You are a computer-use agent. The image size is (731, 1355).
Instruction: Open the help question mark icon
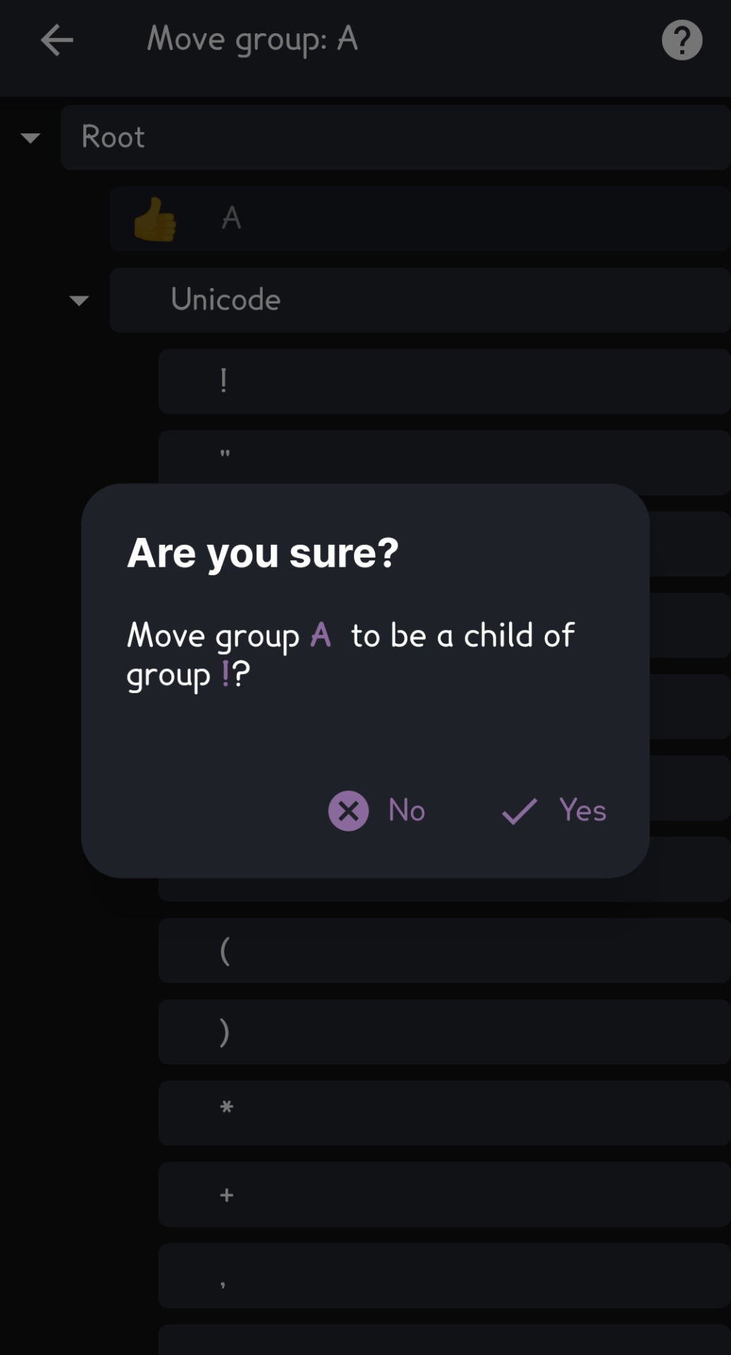click(x=682, y=40)
